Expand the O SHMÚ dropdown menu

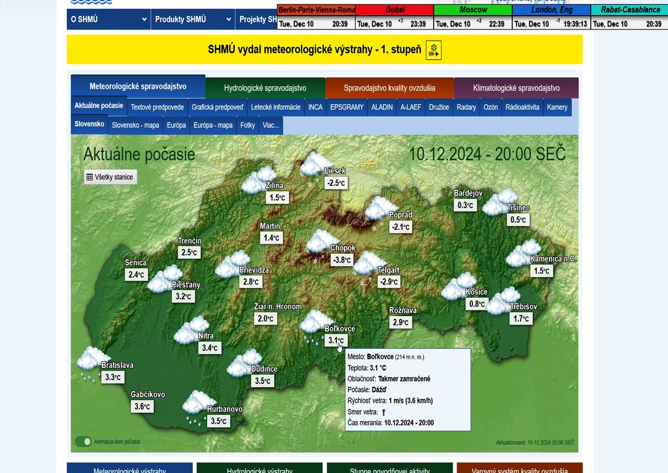point(108,19)
